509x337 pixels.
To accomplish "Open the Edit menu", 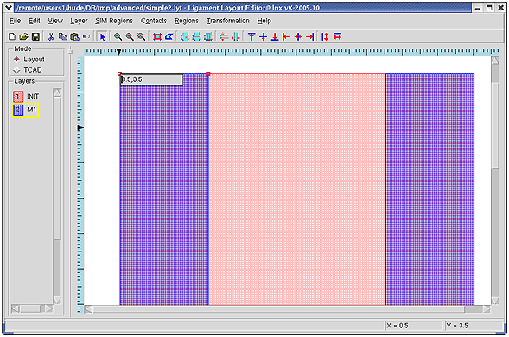I will pyautogui.click(x=35, y=21).
